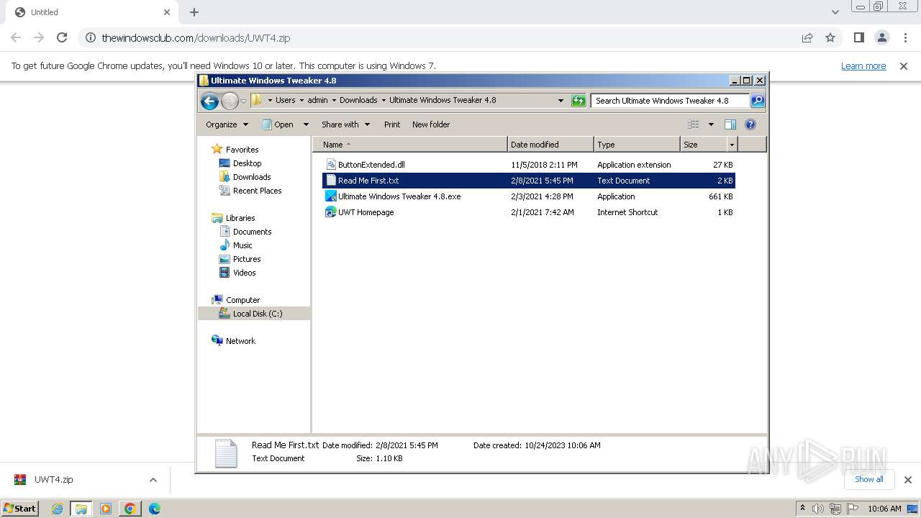
Task: Click the Explorer Help question mark icon
Action: [750, 124]
